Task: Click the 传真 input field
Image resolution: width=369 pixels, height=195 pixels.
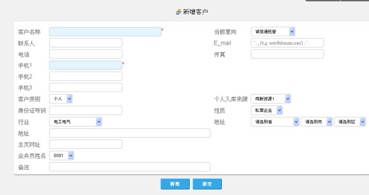Action: pyautogui.click(x=287, y=54)
